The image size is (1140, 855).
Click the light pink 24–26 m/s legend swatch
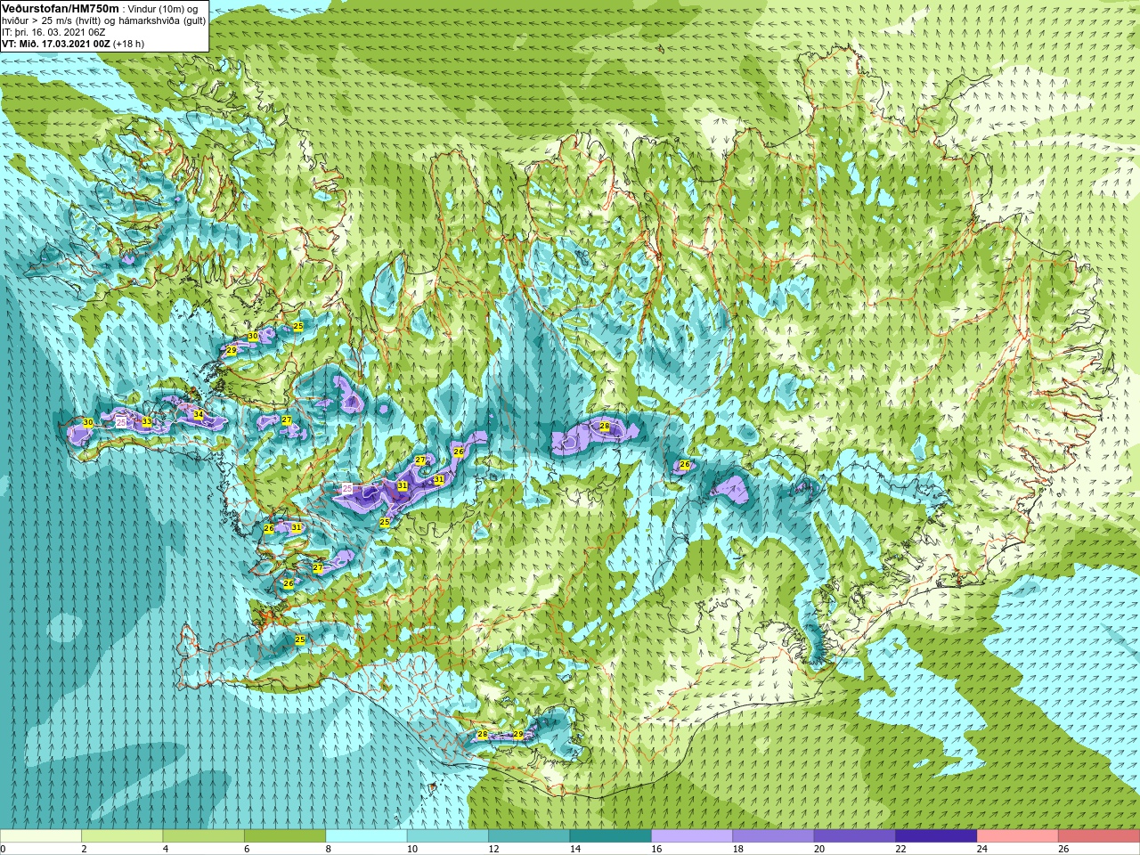[x=1017, y=836]
